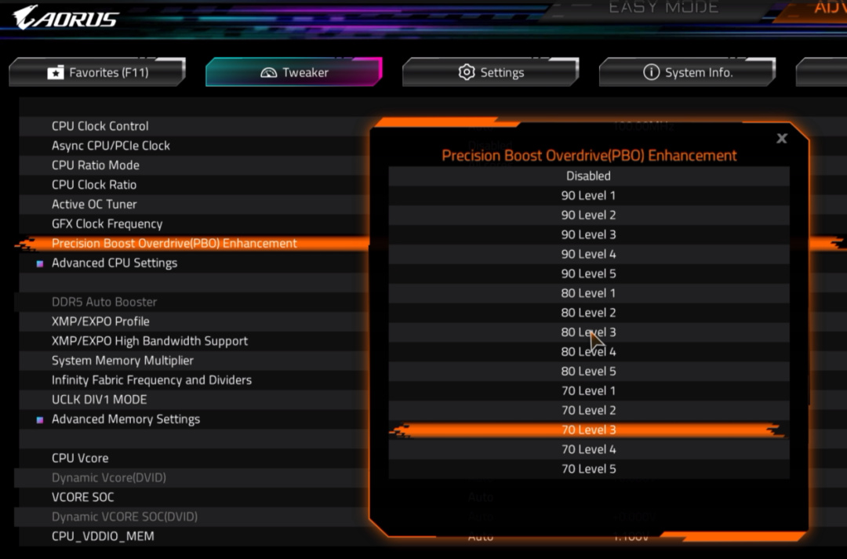The width and height of the screenshot is (847, 559).
Task: Select UCLK DIV1 MODE setting
Action: [x=194, y=400]
